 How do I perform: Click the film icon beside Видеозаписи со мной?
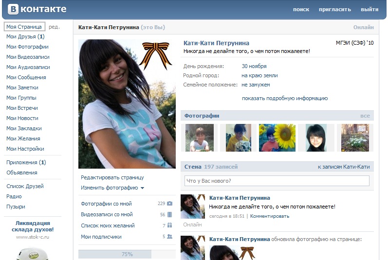[169, 214]
